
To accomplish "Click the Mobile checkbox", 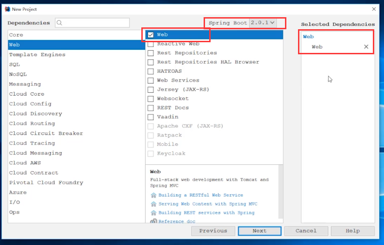I will [x=151, y=144].
